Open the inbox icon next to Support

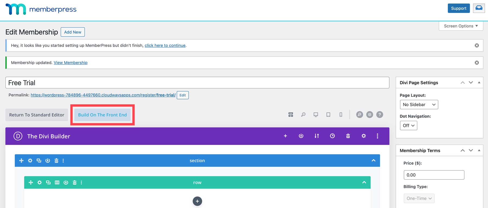[x=479, y=8]
